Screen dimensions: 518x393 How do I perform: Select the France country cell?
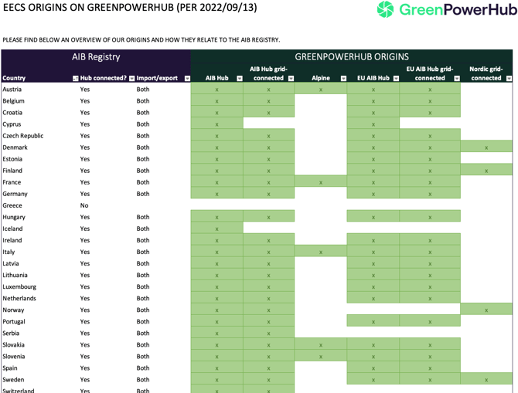click(12, 182)
